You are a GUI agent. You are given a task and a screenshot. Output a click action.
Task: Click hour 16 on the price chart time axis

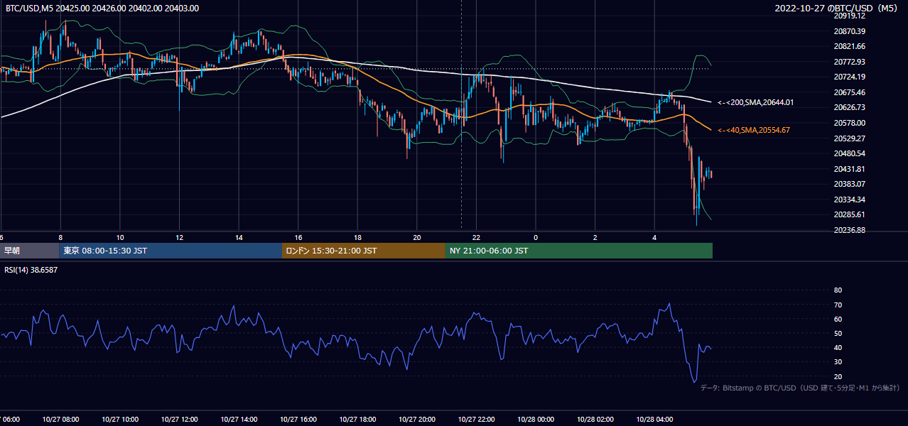[298, 237]
